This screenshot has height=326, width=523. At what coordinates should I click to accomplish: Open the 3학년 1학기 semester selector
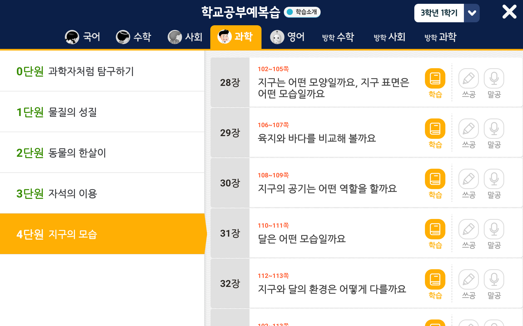439,13
